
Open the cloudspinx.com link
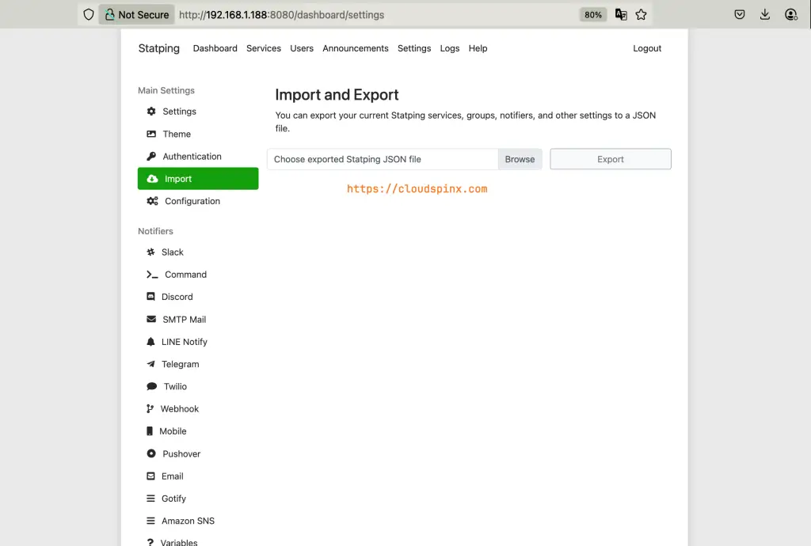tap(417, 188)
